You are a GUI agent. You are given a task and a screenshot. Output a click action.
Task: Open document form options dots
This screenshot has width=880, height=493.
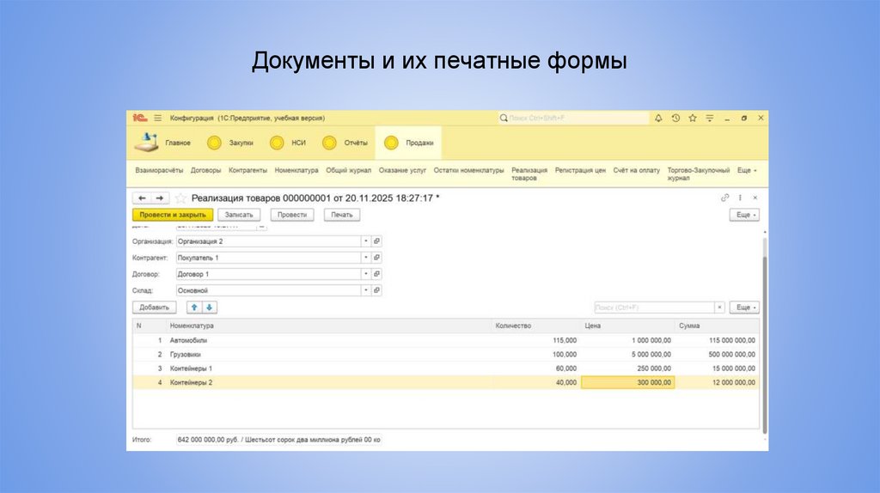coord(740,198)
